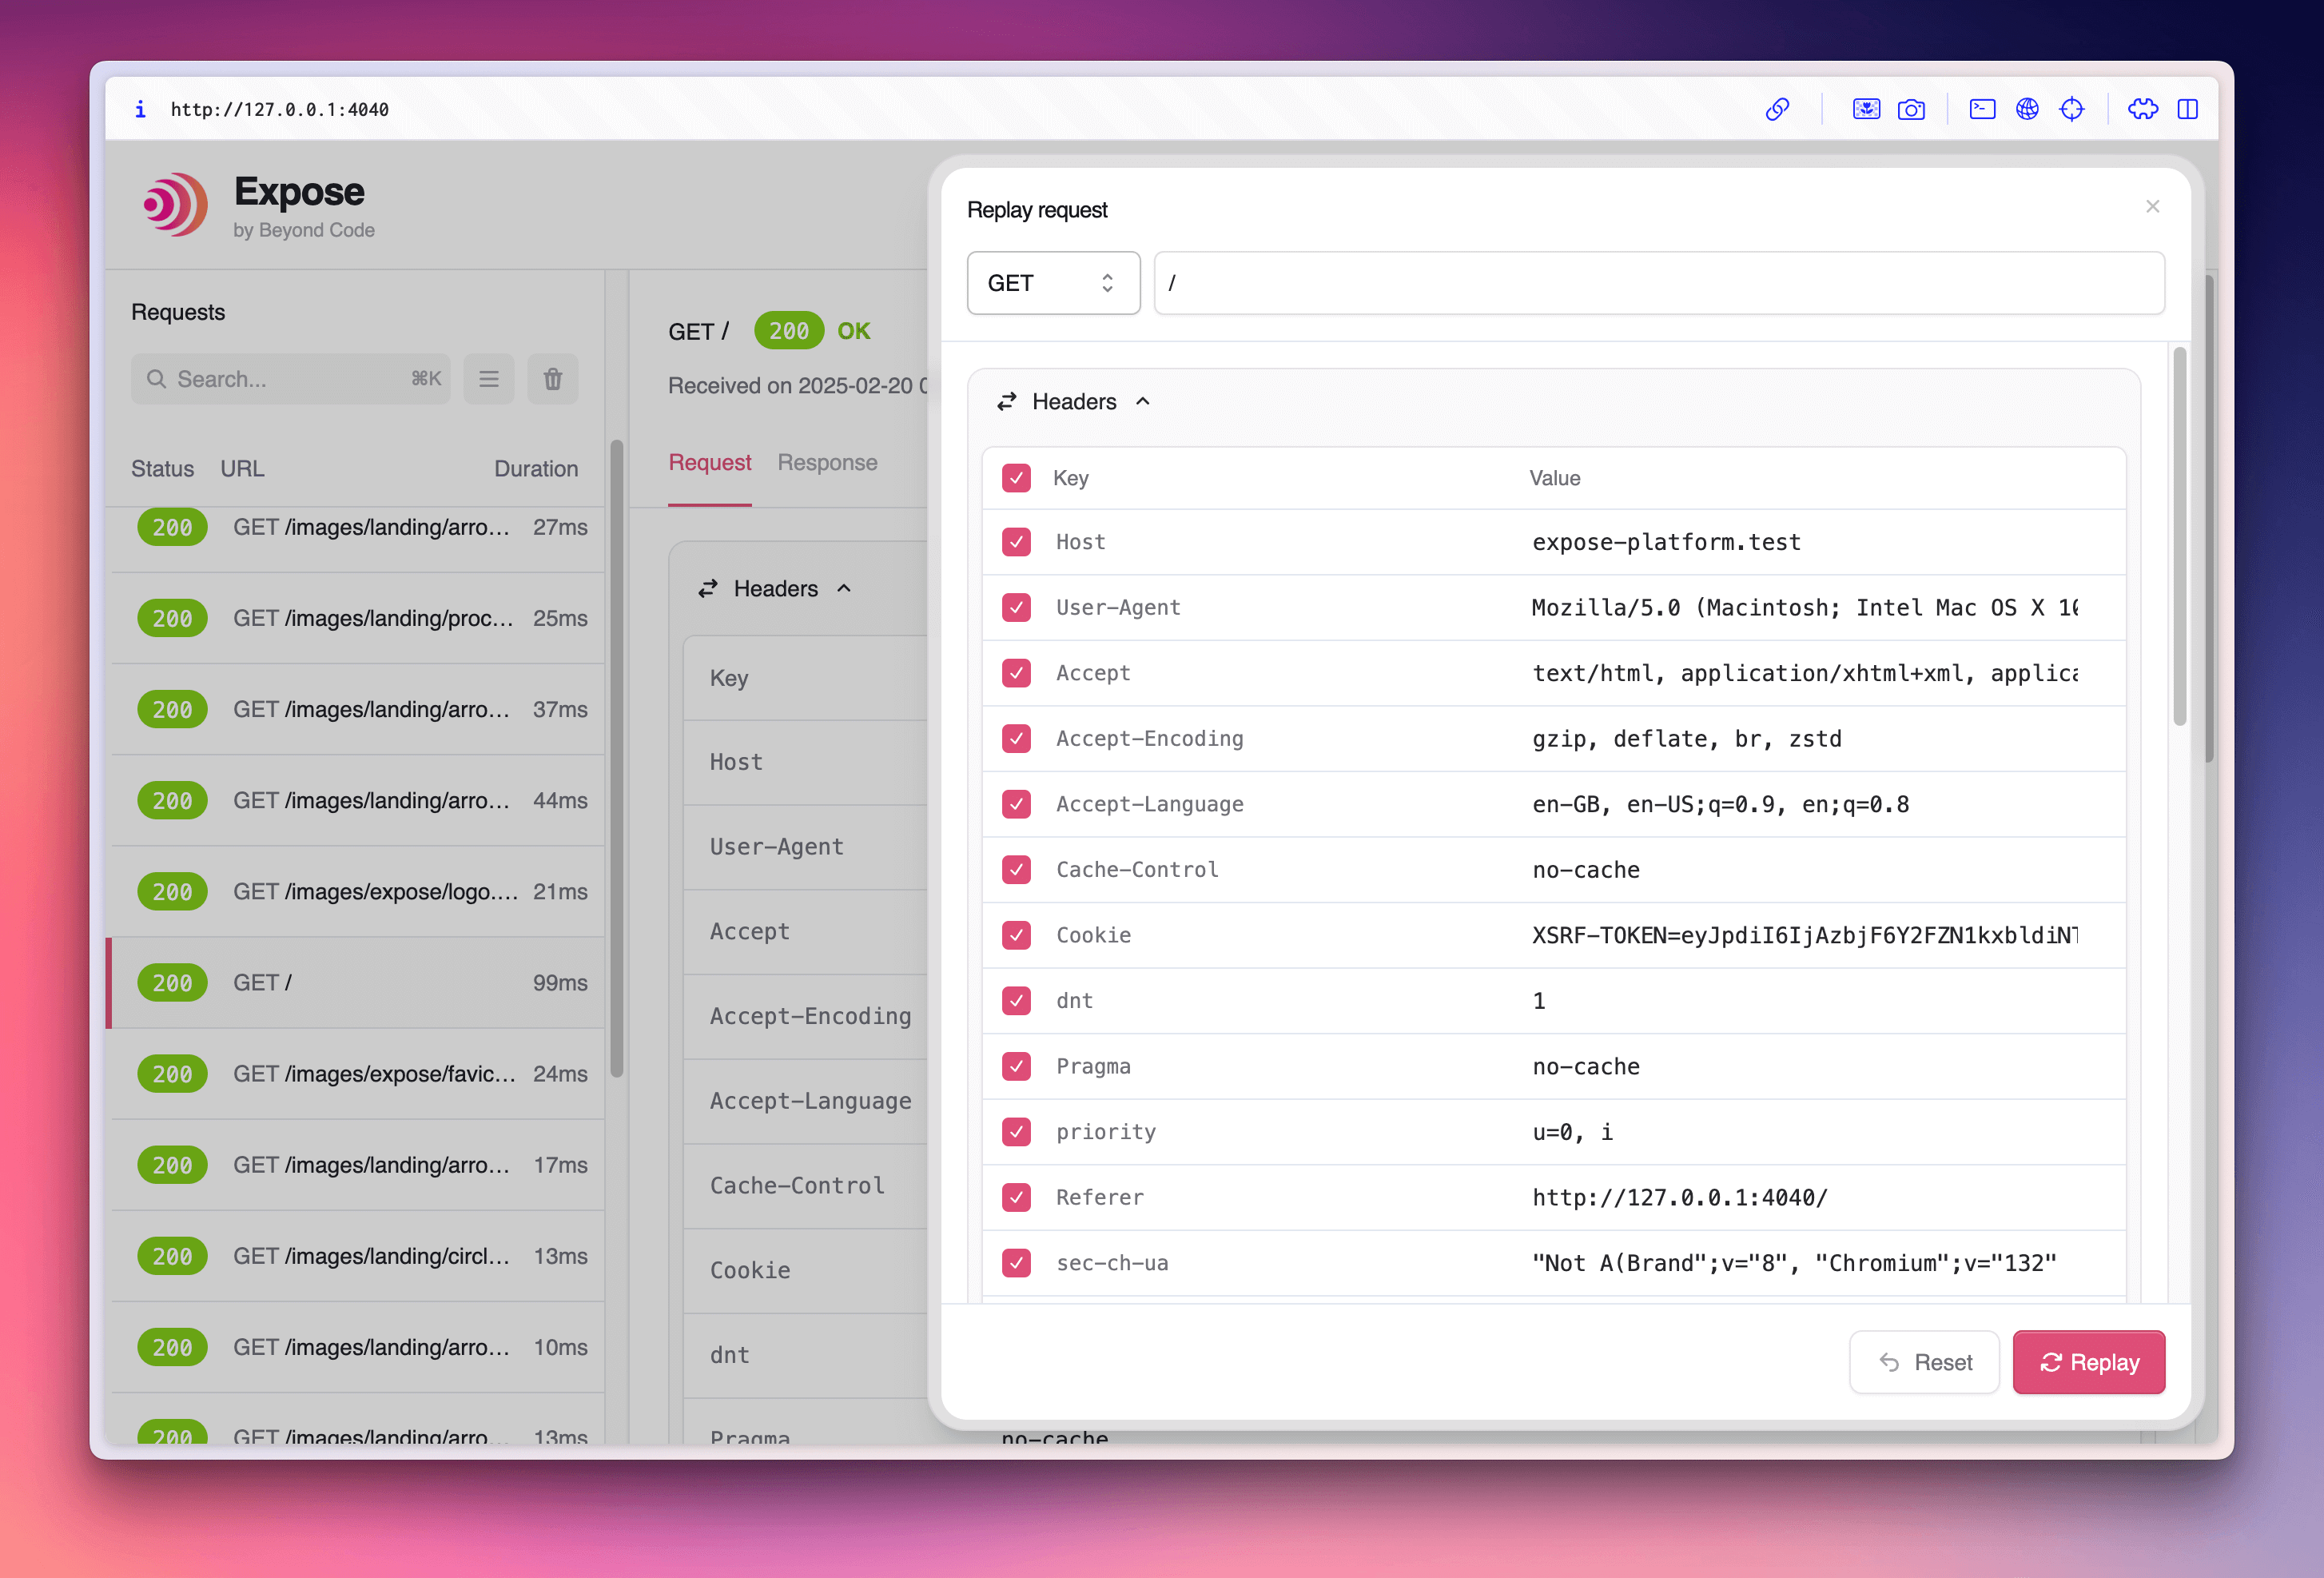Uncheck the Accept-Encoding header checkbox

(1016, 738)
